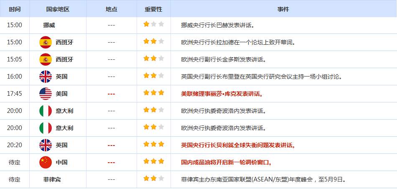The image size is (397, 189).
Task: Open the event 菲律宾主办东南亚国家联盟年度峰会
Action: coord(264,180)
